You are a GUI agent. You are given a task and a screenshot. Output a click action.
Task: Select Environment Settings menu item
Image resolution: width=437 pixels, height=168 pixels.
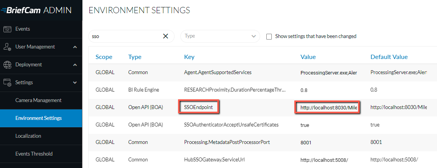41,118
